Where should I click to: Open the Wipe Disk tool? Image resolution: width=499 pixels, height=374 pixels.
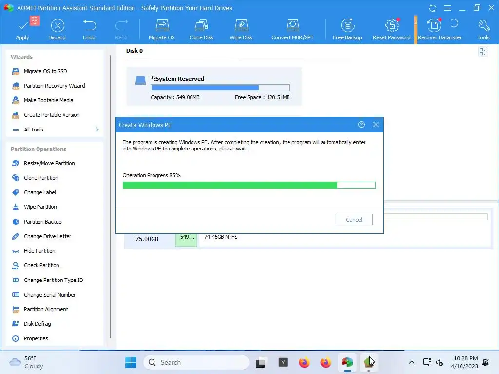(x=241, y=29)
